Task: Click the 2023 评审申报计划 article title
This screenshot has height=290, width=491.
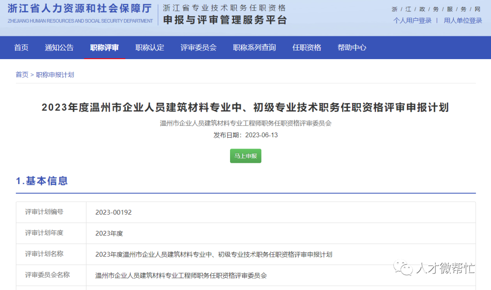Action: pos(245,107)
